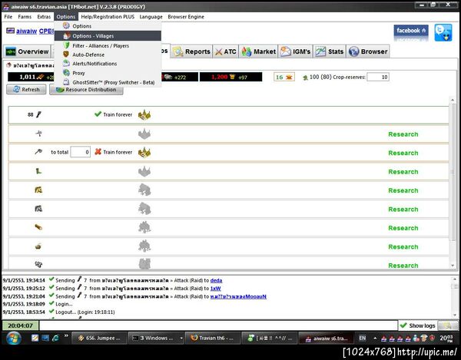Click Research in the axe row
This screenshot has width=461, height=360.
403,153
